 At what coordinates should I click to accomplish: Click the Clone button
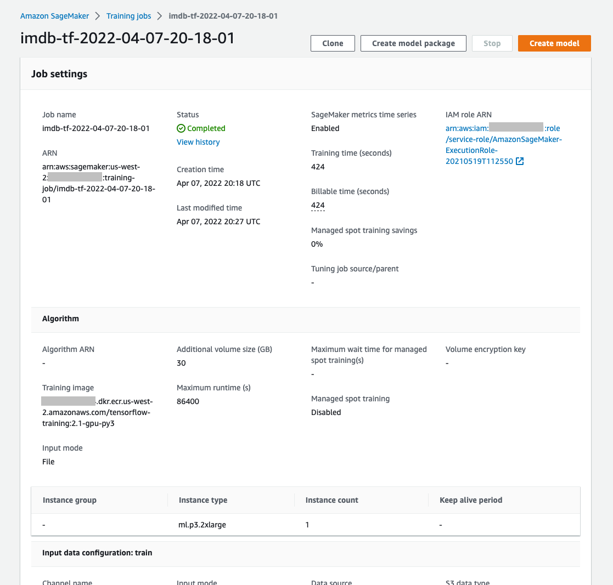333,43
